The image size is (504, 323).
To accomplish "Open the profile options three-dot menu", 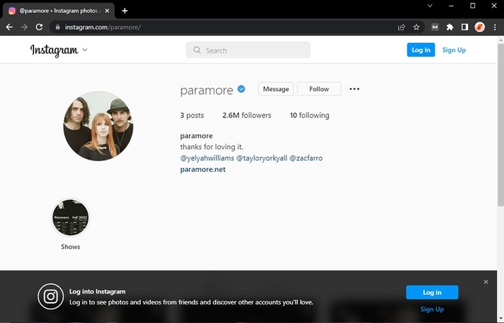I will point(354,89).
